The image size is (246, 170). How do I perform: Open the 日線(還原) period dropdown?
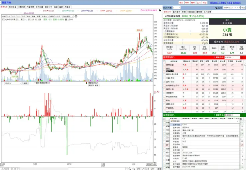click(x=67, y=16)
